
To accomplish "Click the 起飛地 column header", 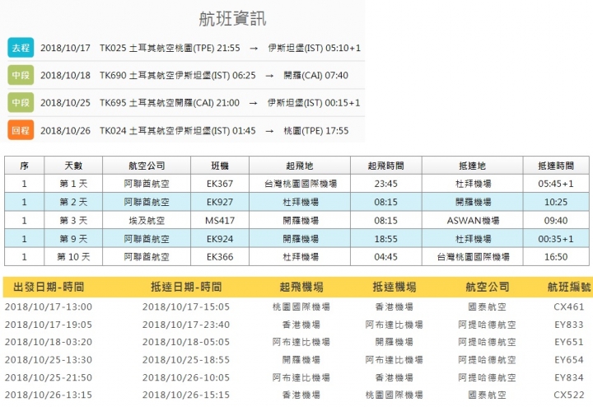I will tap(300, 166).
